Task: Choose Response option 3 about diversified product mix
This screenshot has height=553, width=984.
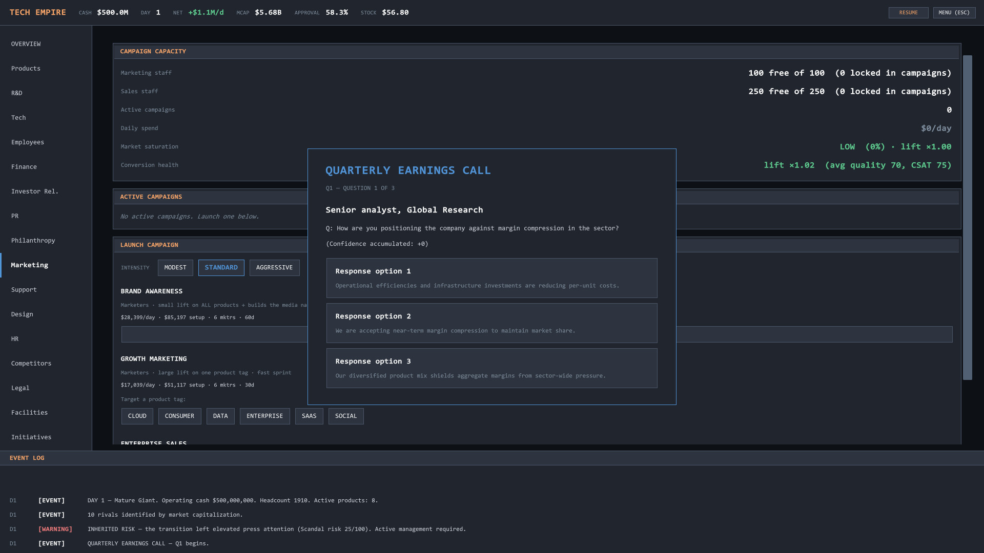Action: point(492,368)
